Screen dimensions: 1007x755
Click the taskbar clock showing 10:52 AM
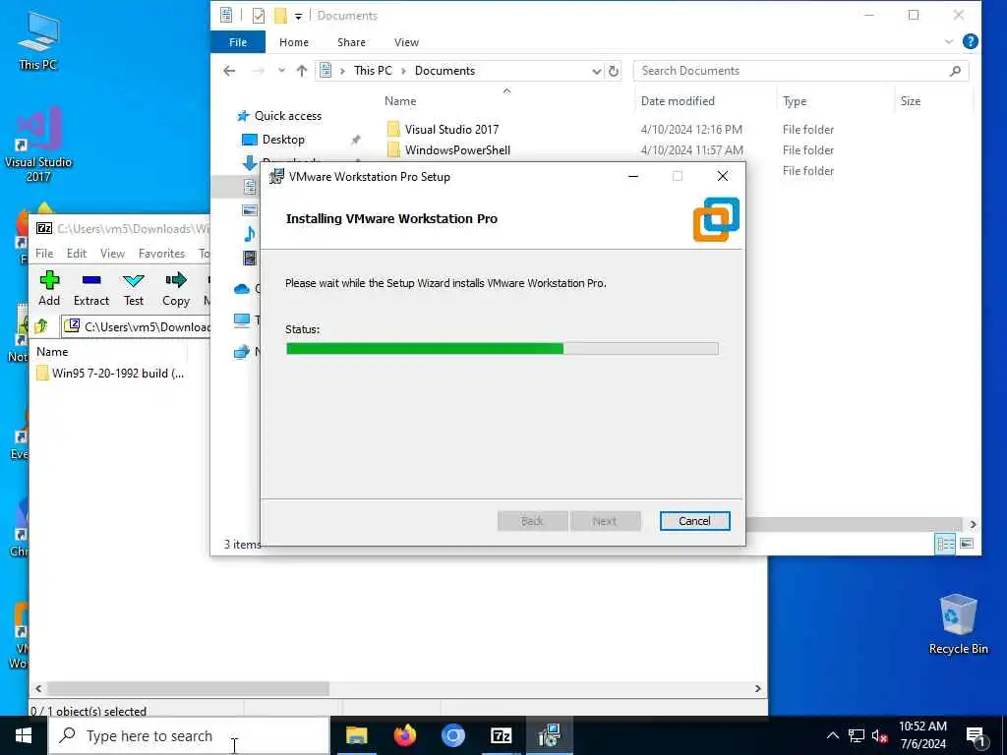click(x=922, y=735)
